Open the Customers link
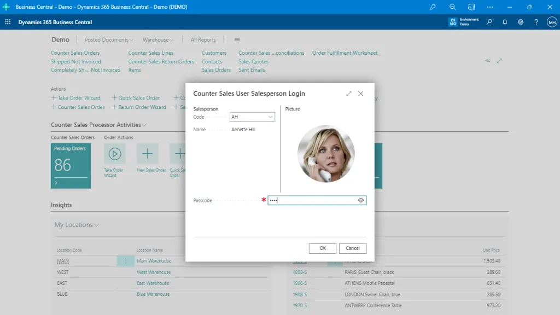 click(214, 52)
